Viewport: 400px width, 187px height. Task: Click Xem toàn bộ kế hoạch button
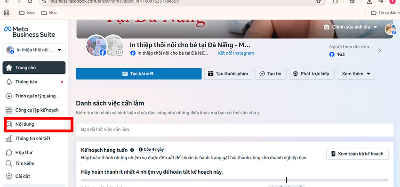357,154
